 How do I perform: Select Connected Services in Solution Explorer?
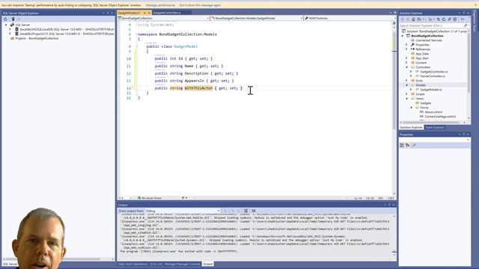[426, 40]
